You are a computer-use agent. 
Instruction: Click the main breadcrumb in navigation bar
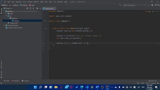[32, 5]
